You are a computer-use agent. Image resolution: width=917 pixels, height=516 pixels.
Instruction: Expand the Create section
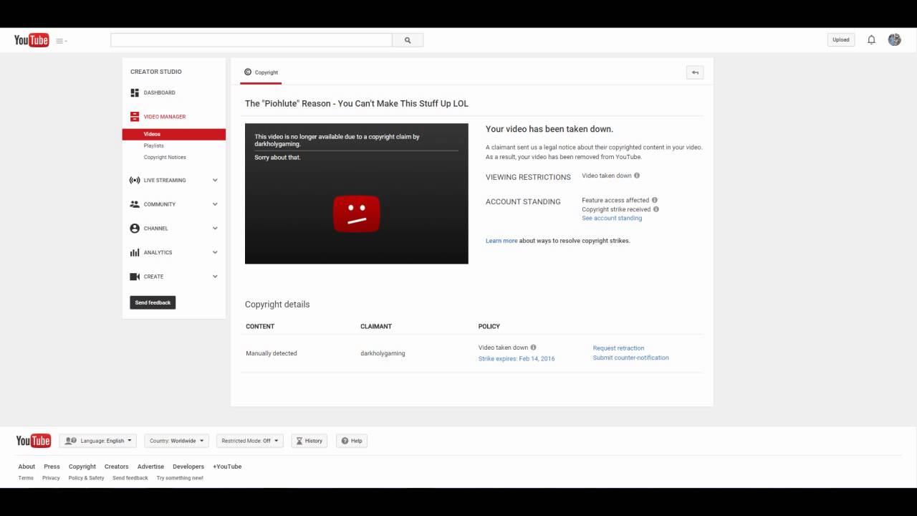point(215,277)
